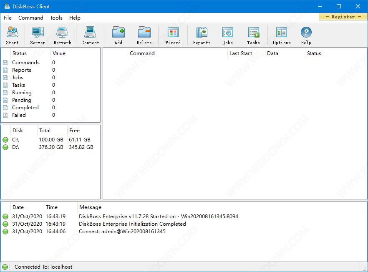Click the red icon beside Failed row
The height and width of the screenshot is (272, 368).
tap(5, 115)
